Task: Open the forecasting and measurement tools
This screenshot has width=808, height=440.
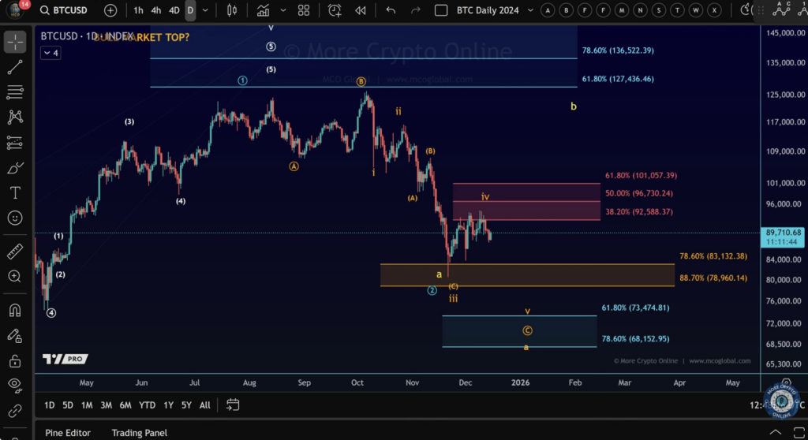Action: point(15,142)
